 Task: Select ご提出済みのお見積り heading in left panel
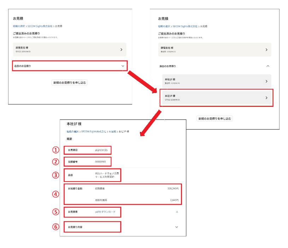tap(26, 33)
